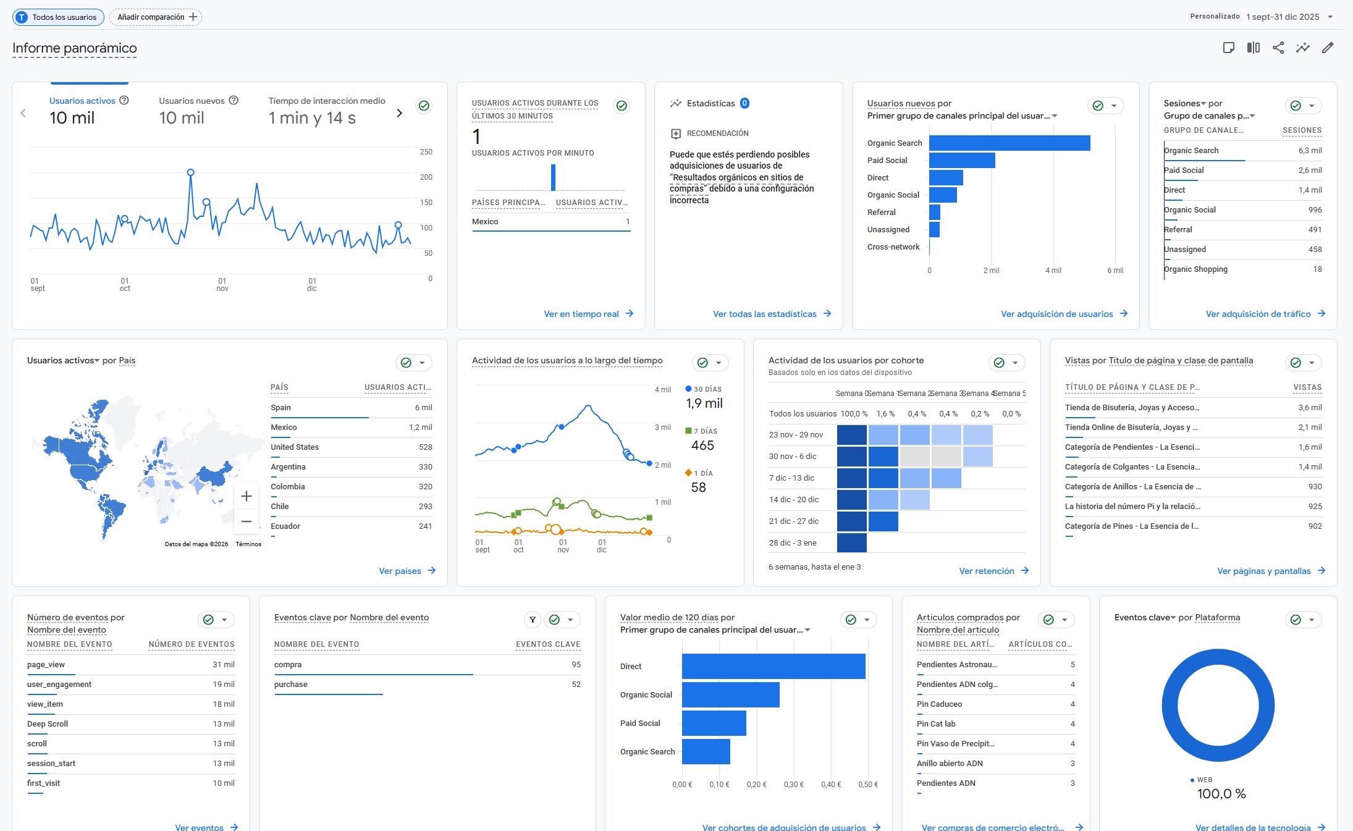This screenshot has width=1353, height=831.
Task: Open the date range dropdown
Action: point(1288,17)
